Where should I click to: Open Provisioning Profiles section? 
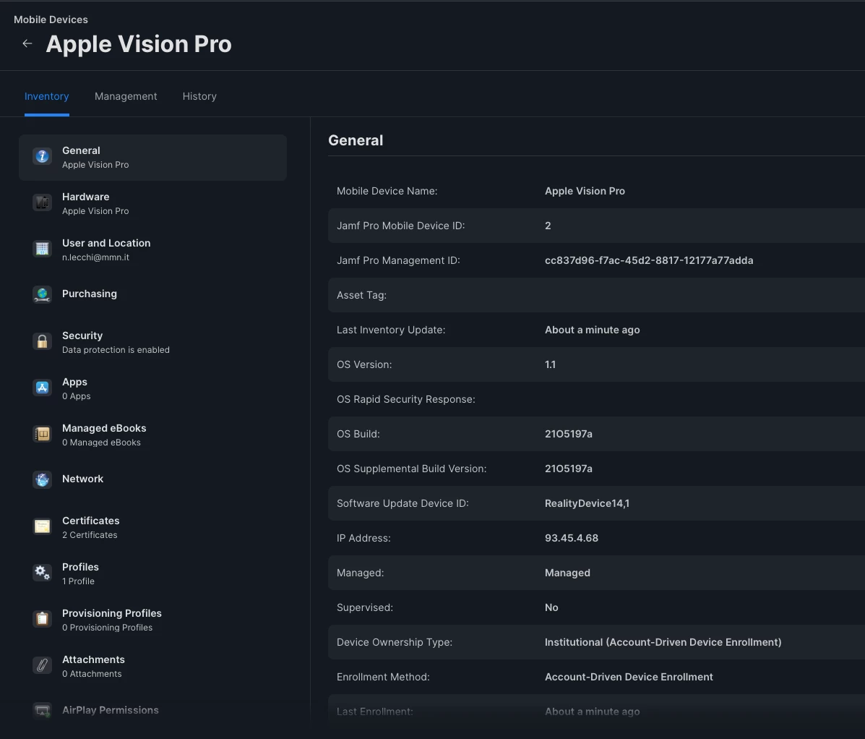152,620
